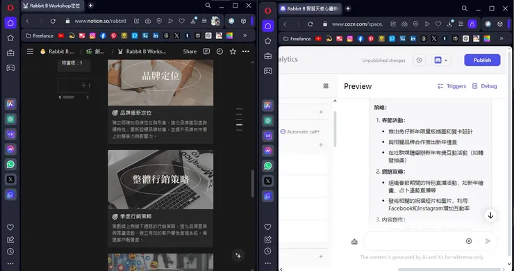Viewport: 514px width, 271px height.
Task: Select Rabbit B 寶貝天使心靈 browser tab in right window
Action: pyautogui.click(x=310, y=8)
